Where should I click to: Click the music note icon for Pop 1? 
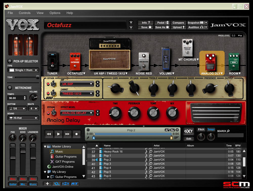(146, 156)
